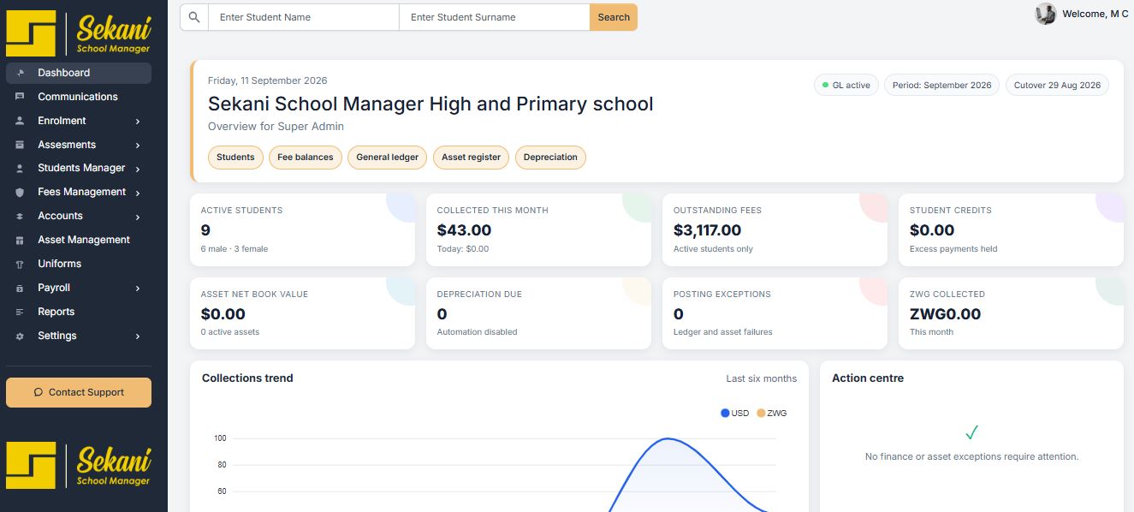This screenshot has height=512, width=1134.
Task: Open the General ledger quick link
Action: click(x=387, y=158)
